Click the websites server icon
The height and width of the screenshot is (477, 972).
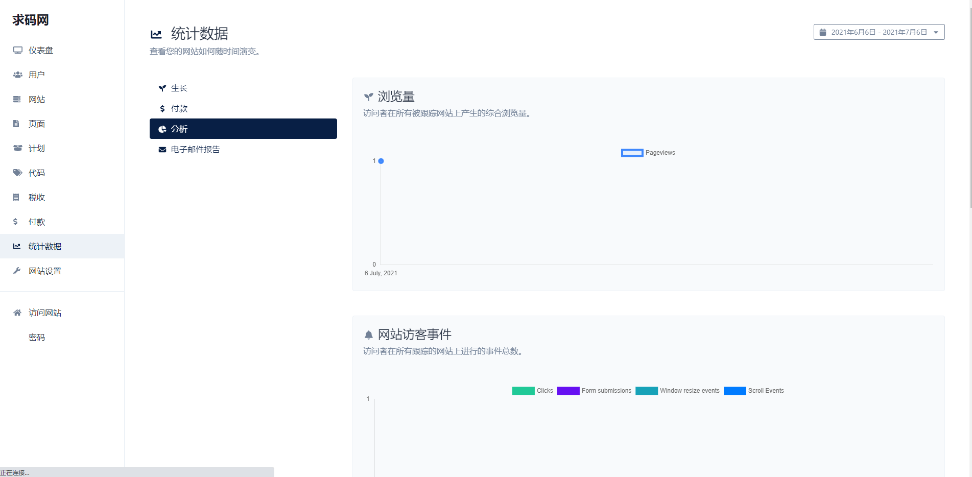(17, 99)
